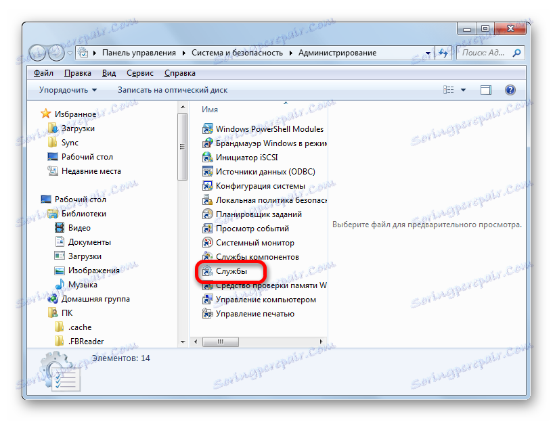Select the Видео library icon

[x=60, y=227]
